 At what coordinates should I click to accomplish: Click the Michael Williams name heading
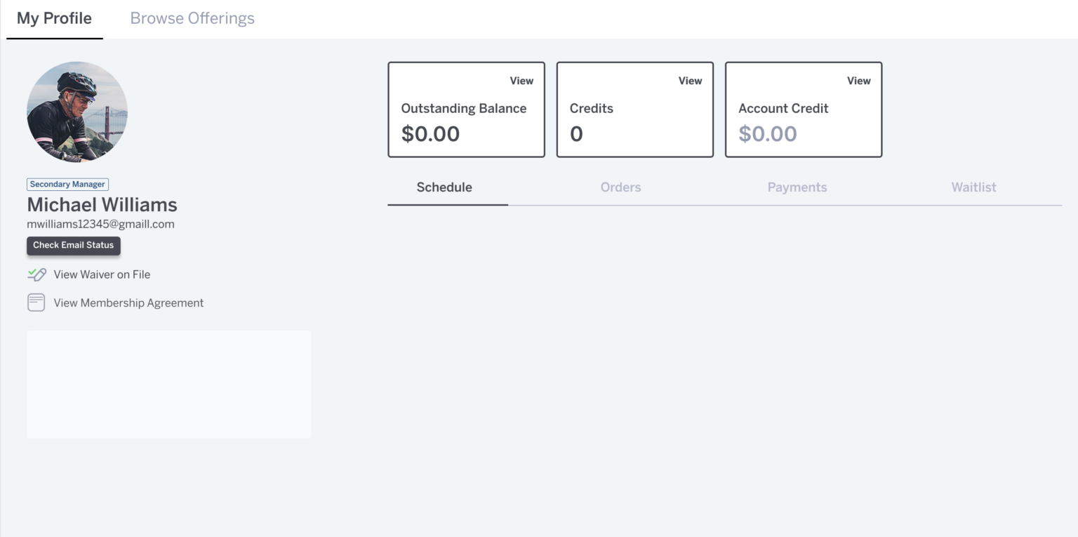coord(102,205)
